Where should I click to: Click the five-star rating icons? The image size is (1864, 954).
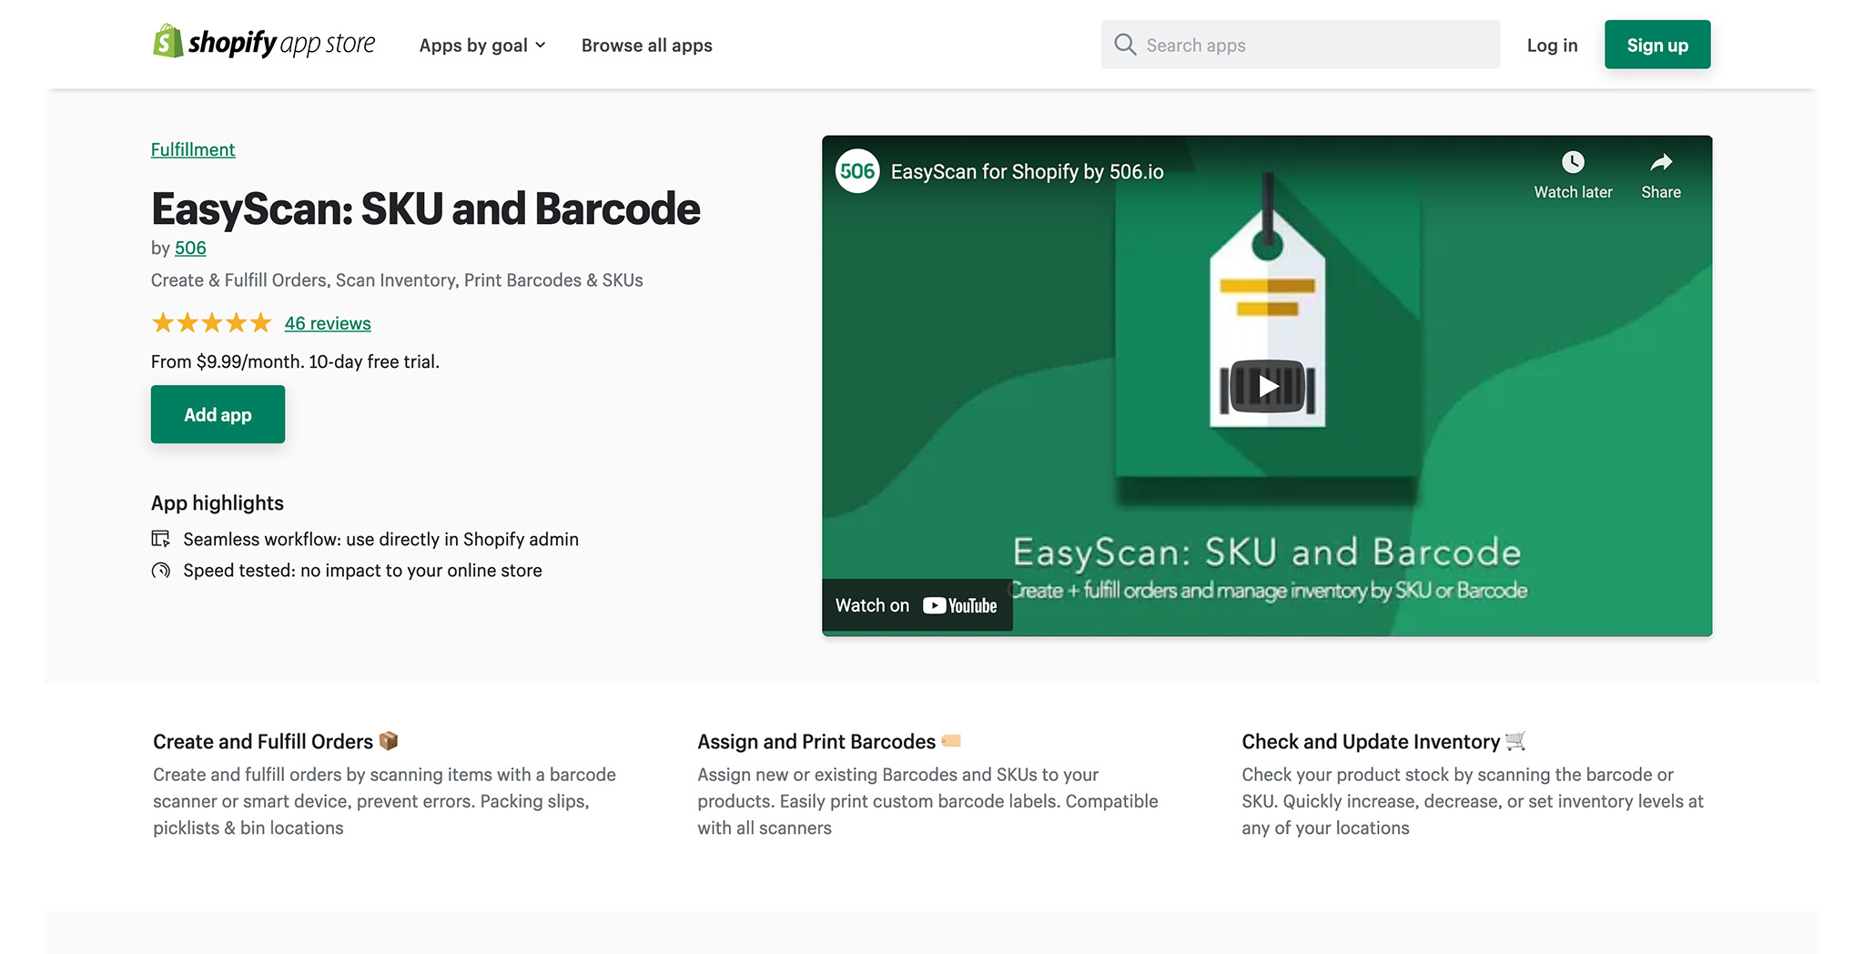pos(212,323)
